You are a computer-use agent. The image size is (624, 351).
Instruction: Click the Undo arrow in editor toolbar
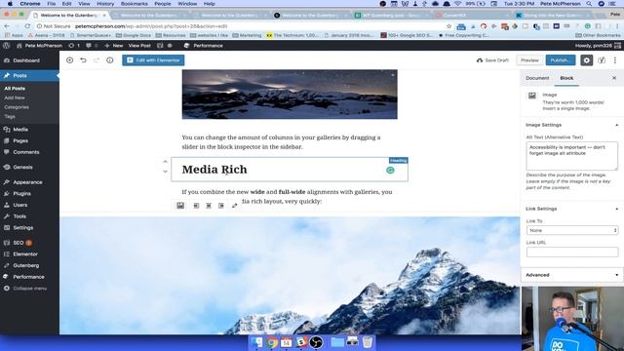(83, 60)
